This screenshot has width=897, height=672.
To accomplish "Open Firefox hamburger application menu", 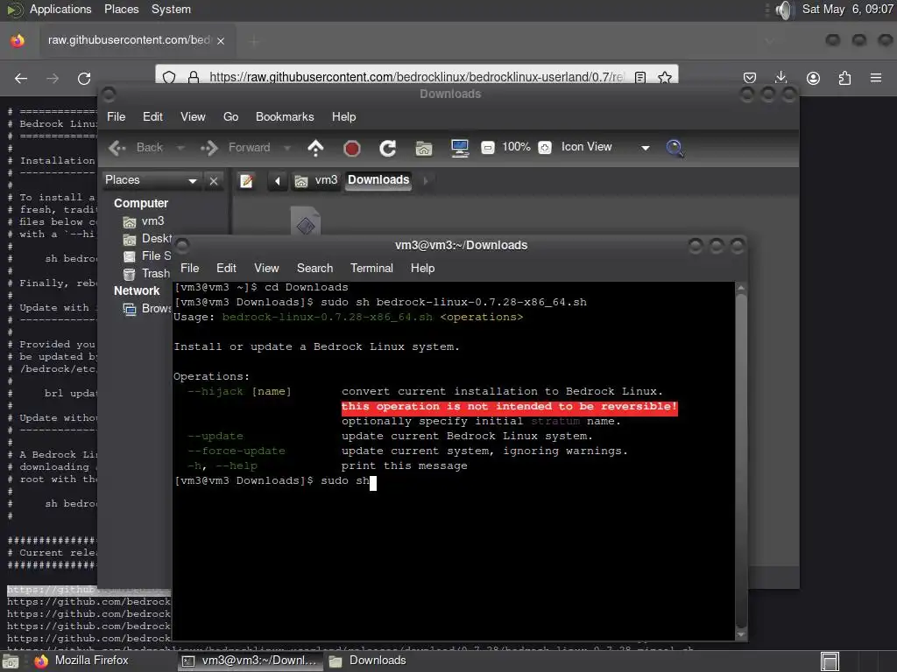I will click(876, 78).
